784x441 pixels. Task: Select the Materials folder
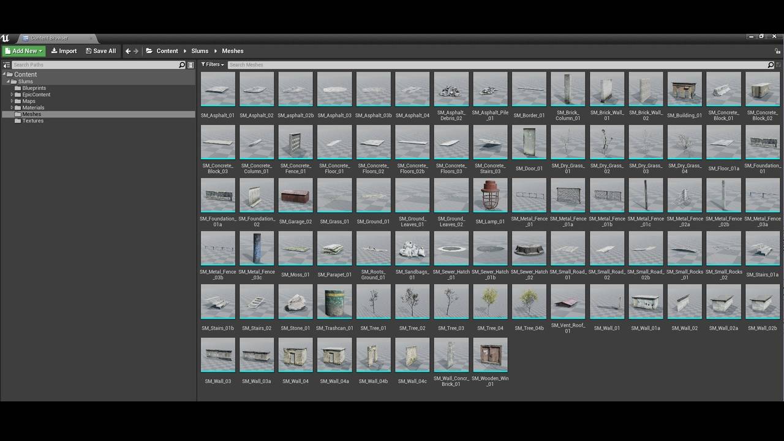click(x=33, y=108)
